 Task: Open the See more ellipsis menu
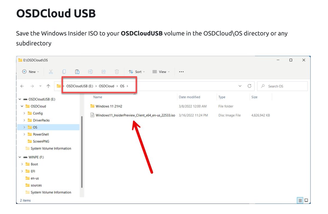click(x=181, y=72)
